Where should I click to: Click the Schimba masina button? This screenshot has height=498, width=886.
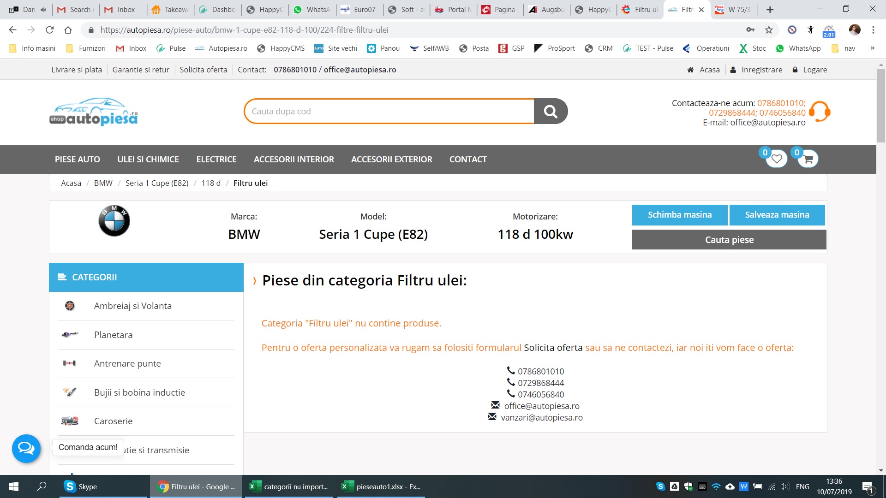[x=680, y=215]
